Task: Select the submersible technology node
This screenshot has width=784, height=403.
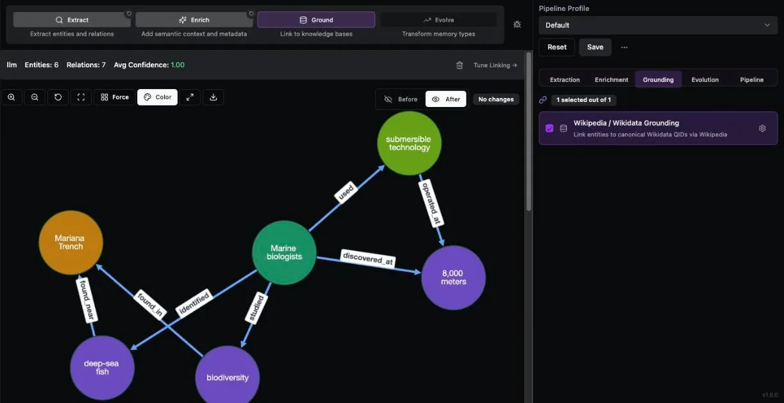Action: point(409,143)
